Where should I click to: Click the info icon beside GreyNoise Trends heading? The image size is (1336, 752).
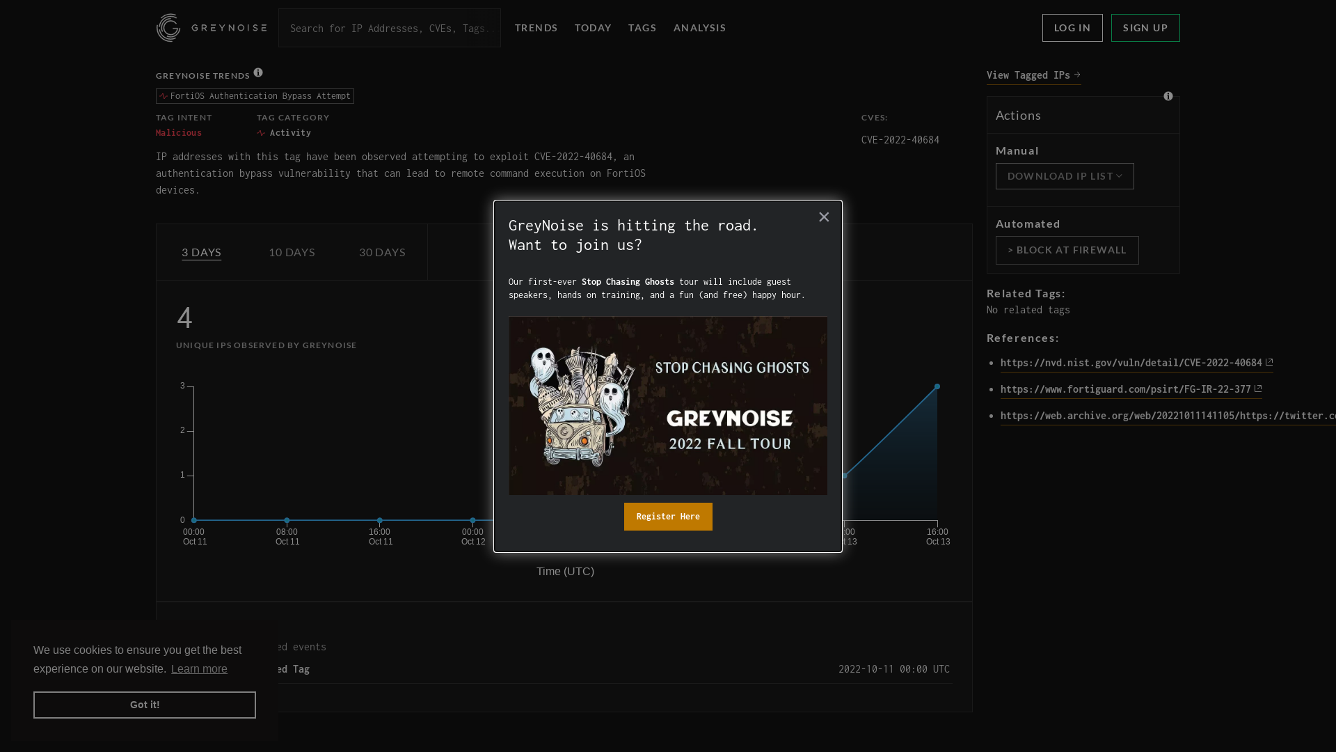[x=258, y=72]
